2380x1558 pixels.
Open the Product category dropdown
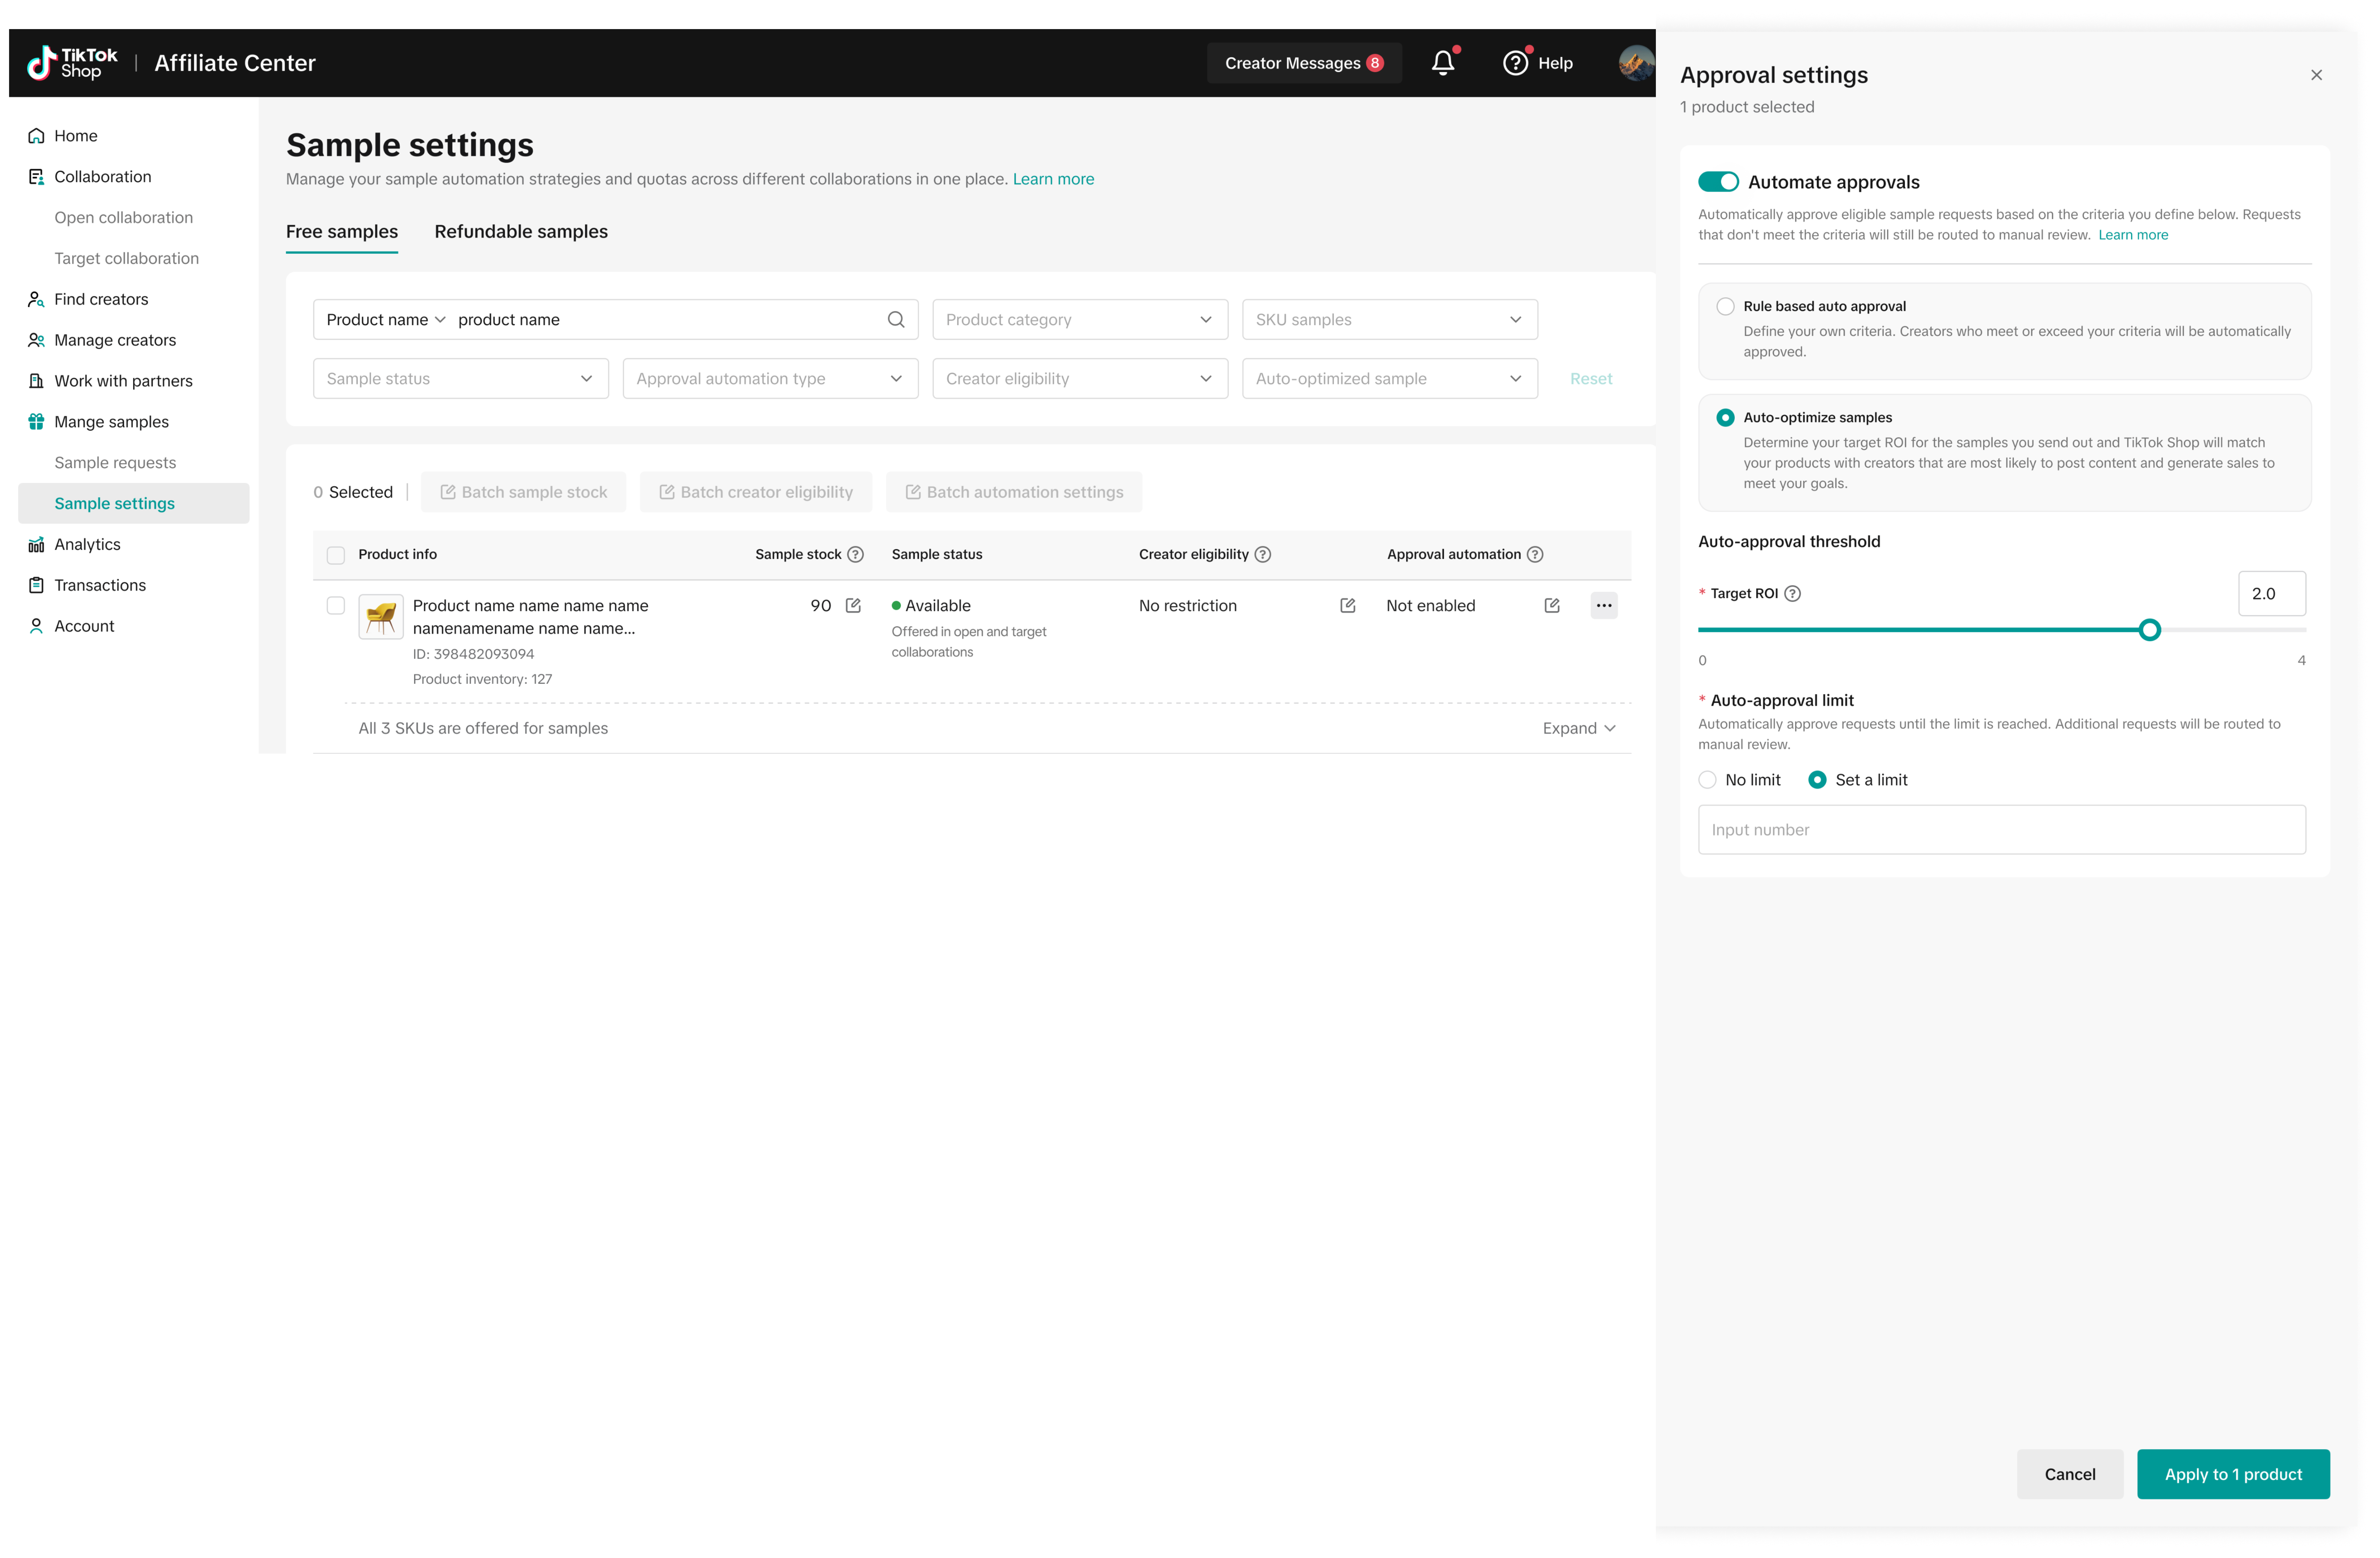1080,320
